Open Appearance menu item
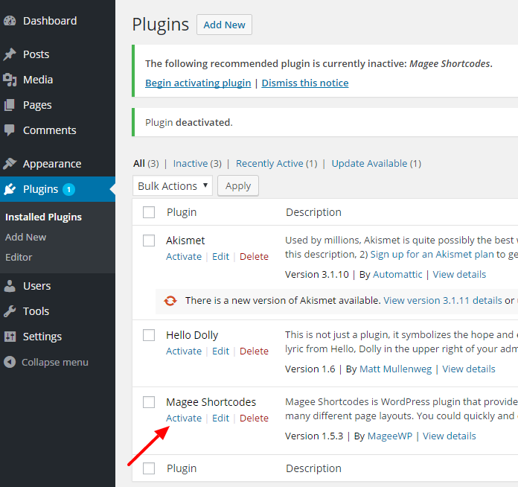518x487 pixels. [57, 164]
